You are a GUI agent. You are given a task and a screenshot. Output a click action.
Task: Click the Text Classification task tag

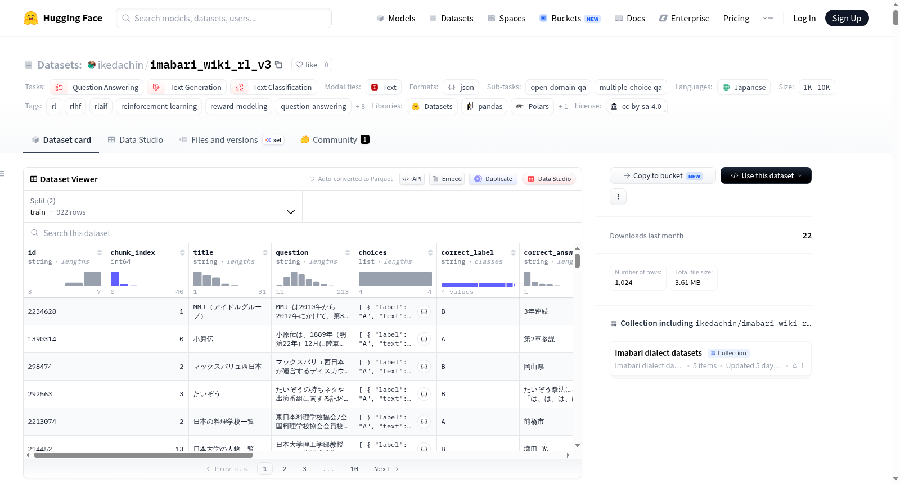[x=274, y=87]
